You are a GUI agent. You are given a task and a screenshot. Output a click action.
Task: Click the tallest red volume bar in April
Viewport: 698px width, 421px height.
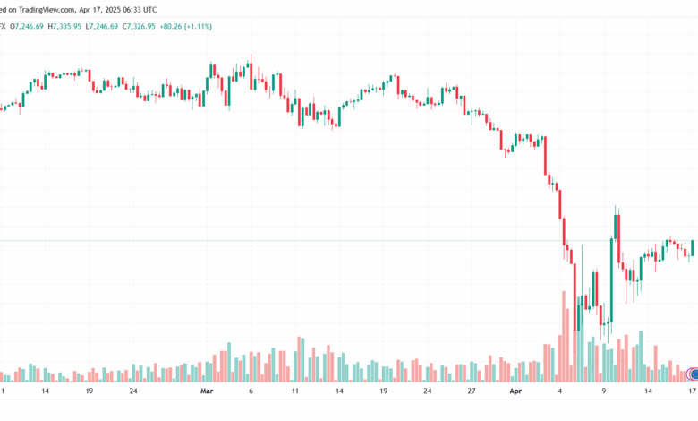click(x=564, y=337)
